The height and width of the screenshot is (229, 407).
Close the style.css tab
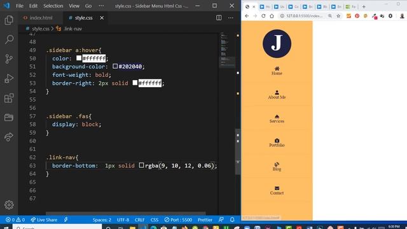[x=102, y=18]
